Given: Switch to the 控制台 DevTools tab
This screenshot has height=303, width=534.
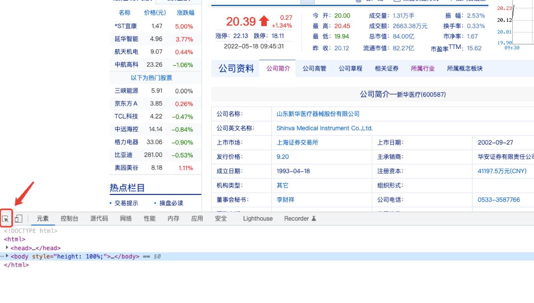Looking at the screenshot, I should (69, 219).
